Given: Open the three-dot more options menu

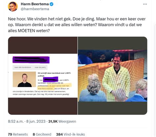Looking at the screenshot, I should 145,4.
